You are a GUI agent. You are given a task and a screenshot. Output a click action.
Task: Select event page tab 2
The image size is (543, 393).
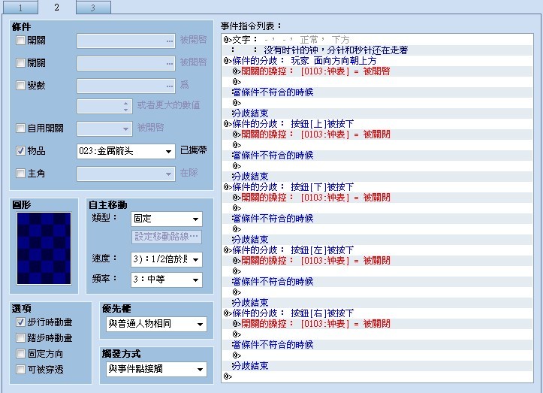tap(56, 8)
